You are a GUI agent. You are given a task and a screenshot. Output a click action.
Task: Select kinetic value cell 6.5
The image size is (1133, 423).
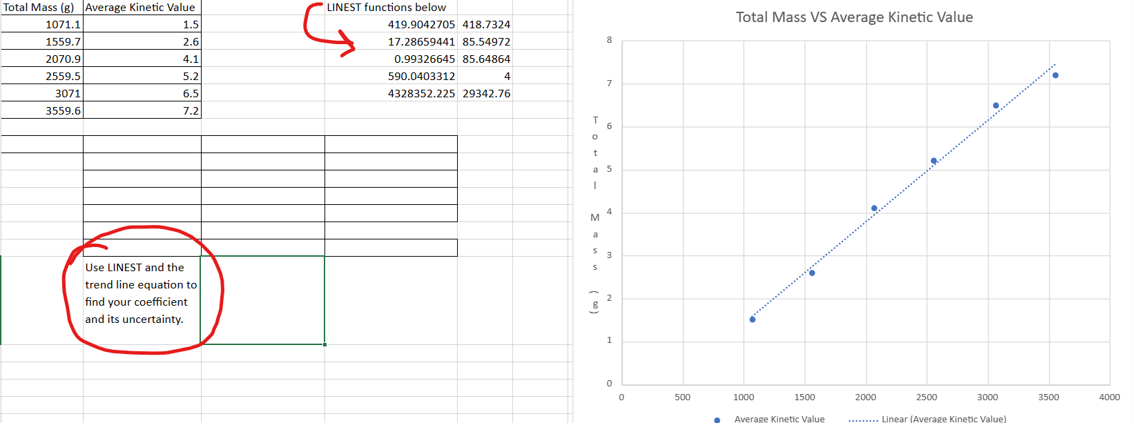tap(142, 93)
